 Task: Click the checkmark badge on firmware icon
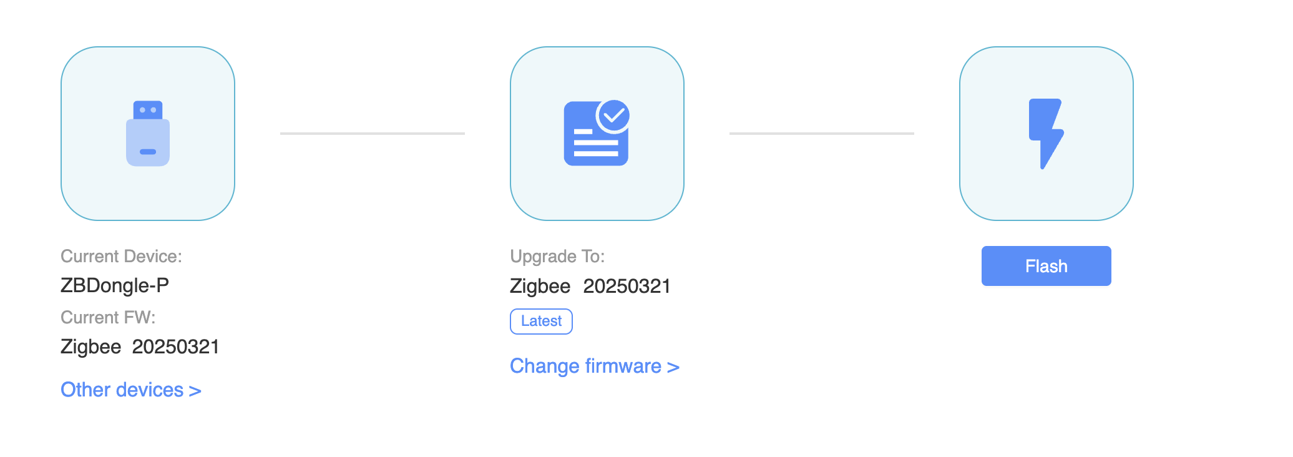(x=613, y=116)
